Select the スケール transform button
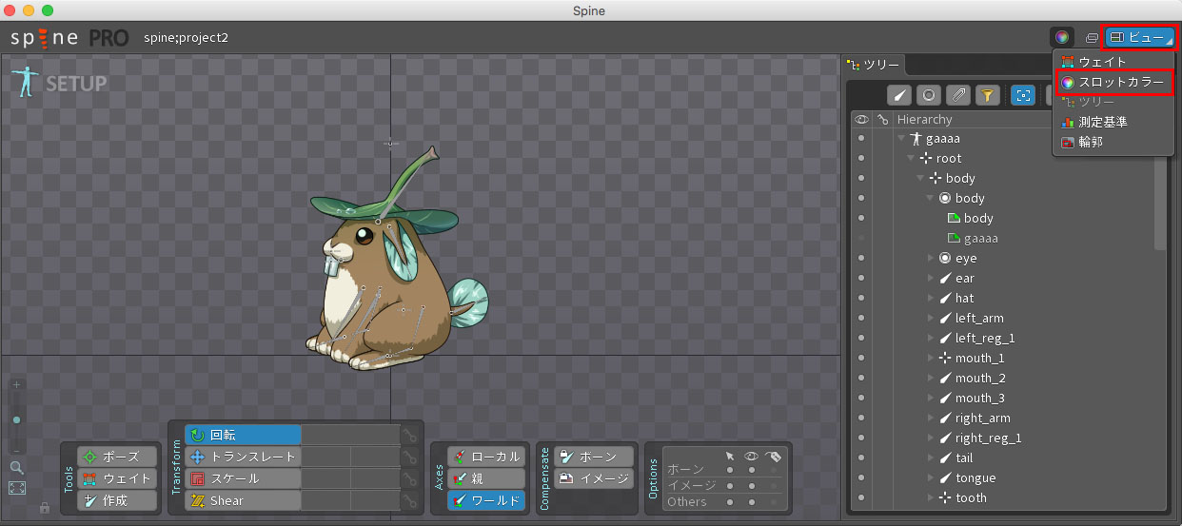 [243, 478]
